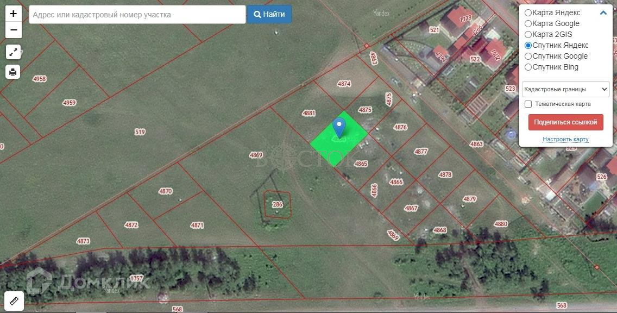Open the ruler measurement tool

(x=14, y=301)
